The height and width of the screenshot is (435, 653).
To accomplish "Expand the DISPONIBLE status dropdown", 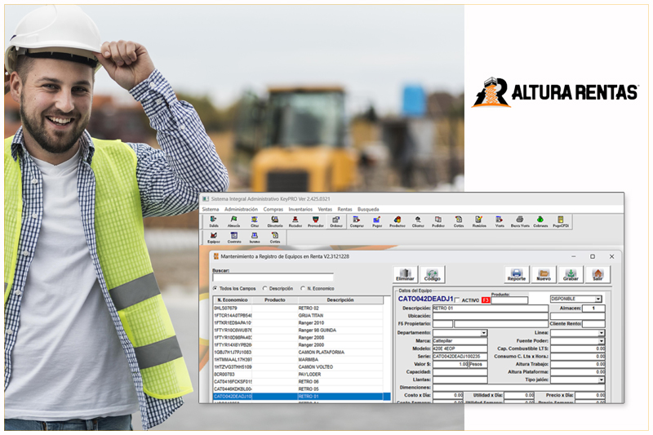I will (x=600, y=299).
